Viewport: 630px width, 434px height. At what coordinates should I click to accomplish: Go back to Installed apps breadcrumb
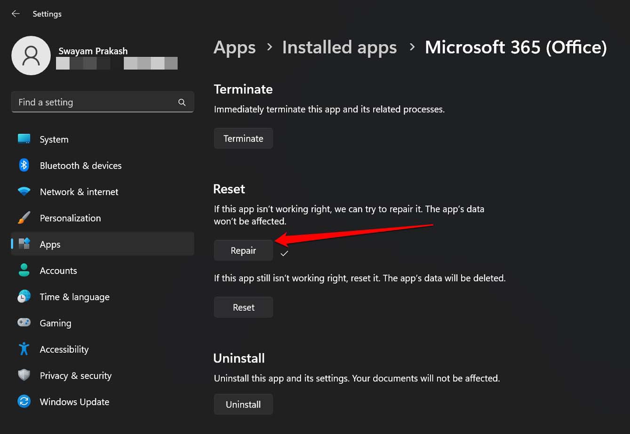point(339,47)
